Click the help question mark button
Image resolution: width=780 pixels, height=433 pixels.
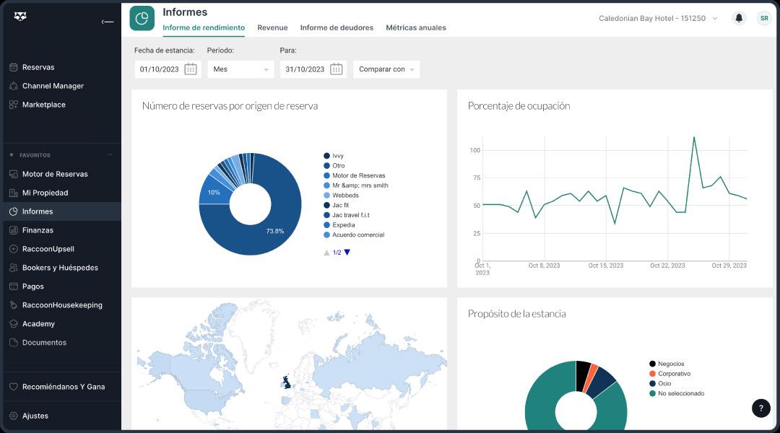point(760,408)
